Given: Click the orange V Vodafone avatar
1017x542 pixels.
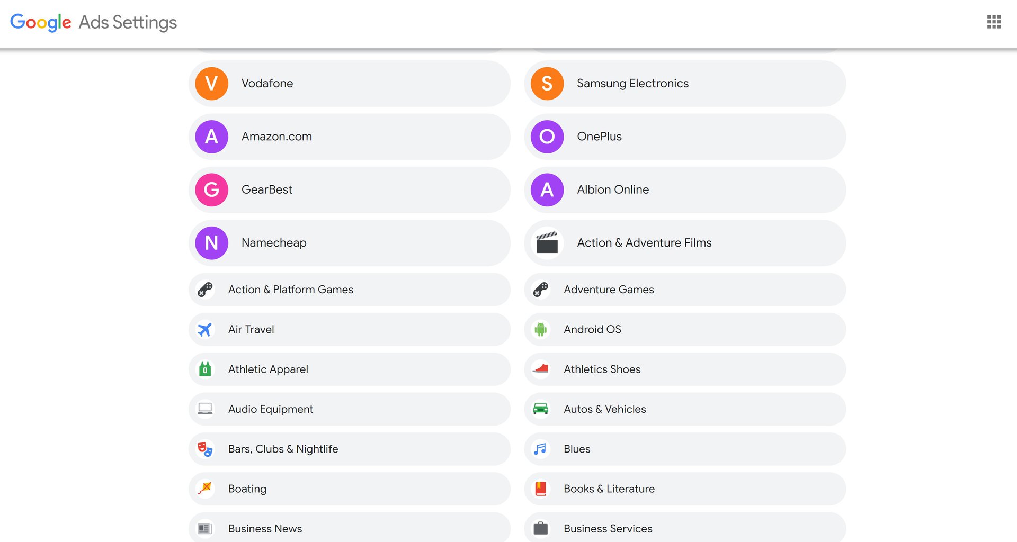Looking at the screenshot, I should 211,84.
